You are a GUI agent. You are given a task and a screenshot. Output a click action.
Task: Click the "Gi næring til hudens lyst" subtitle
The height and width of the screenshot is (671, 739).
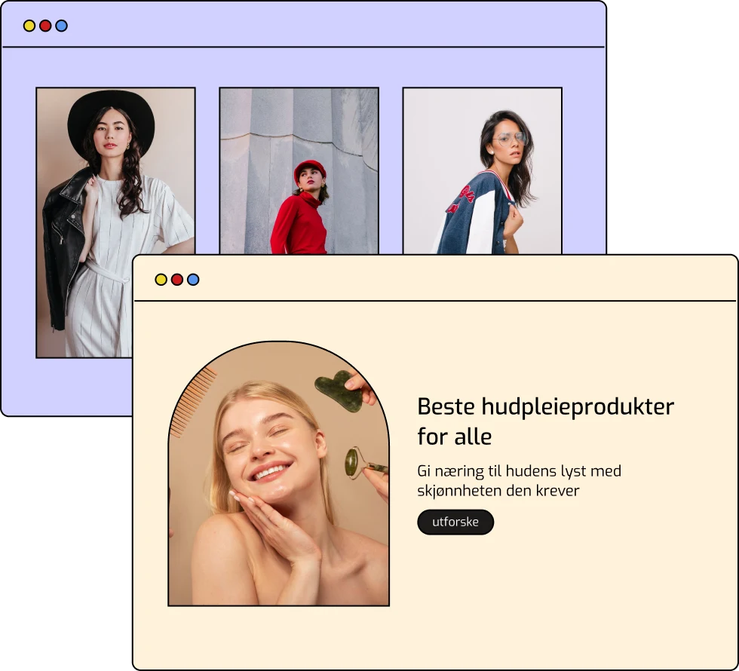[519, 480]
